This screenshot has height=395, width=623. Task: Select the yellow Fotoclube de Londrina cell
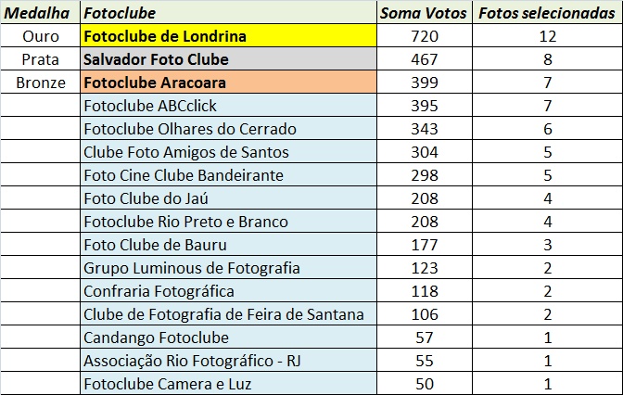pos(228,36)
